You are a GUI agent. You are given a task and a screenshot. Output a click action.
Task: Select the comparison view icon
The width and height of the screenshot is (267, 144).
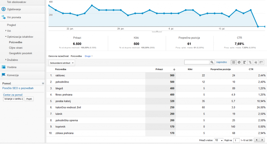click(250, 62)
